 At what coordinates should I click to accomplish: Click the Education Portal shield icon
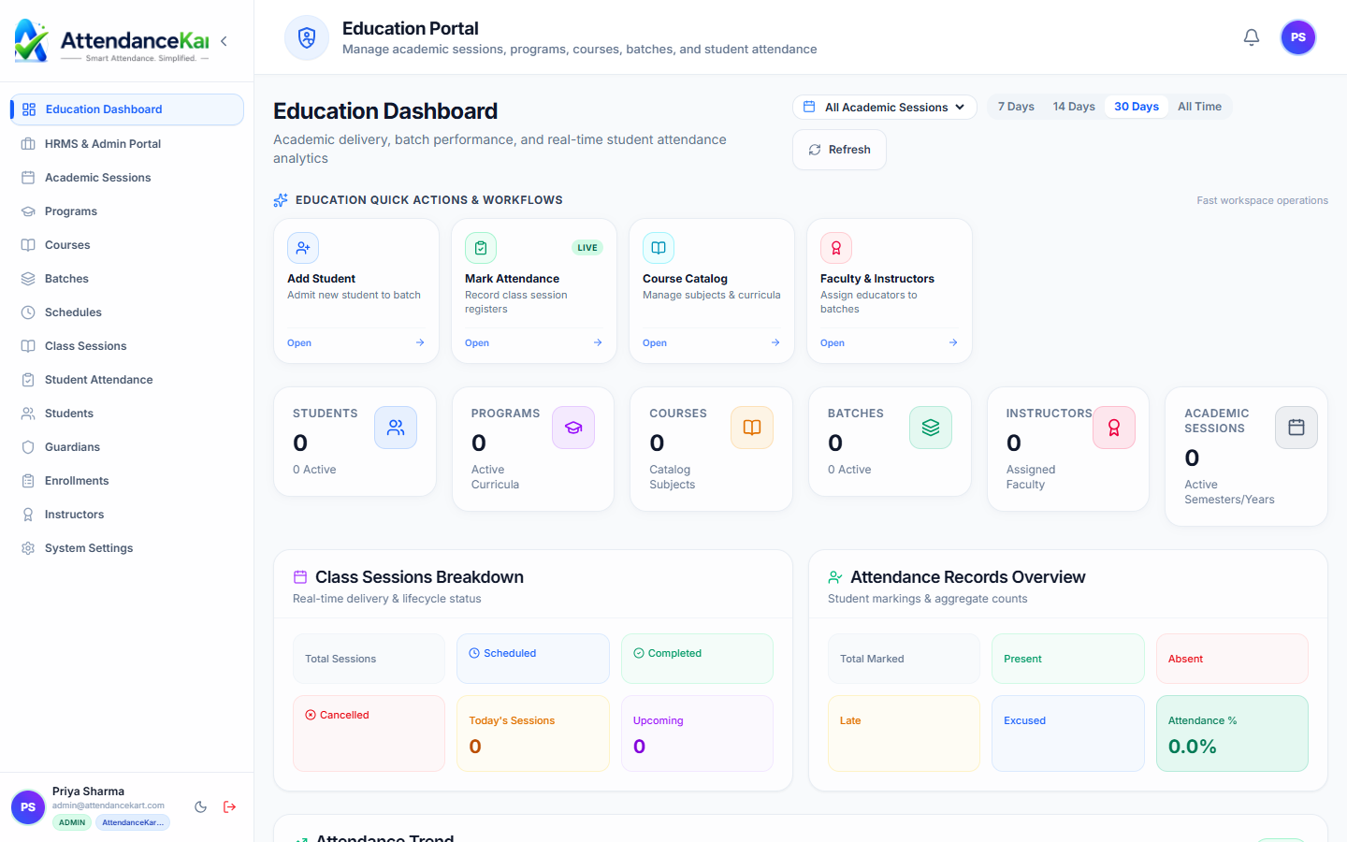[307, 37]
